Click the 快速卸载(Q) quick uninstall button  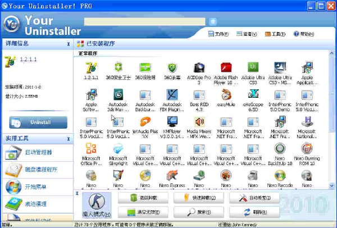pos(199,198)
